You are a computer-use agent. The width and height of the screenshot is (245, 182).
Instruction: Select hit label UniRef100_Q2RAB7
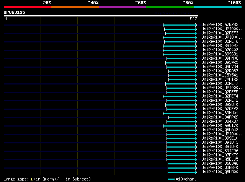(x=220, y=71)
